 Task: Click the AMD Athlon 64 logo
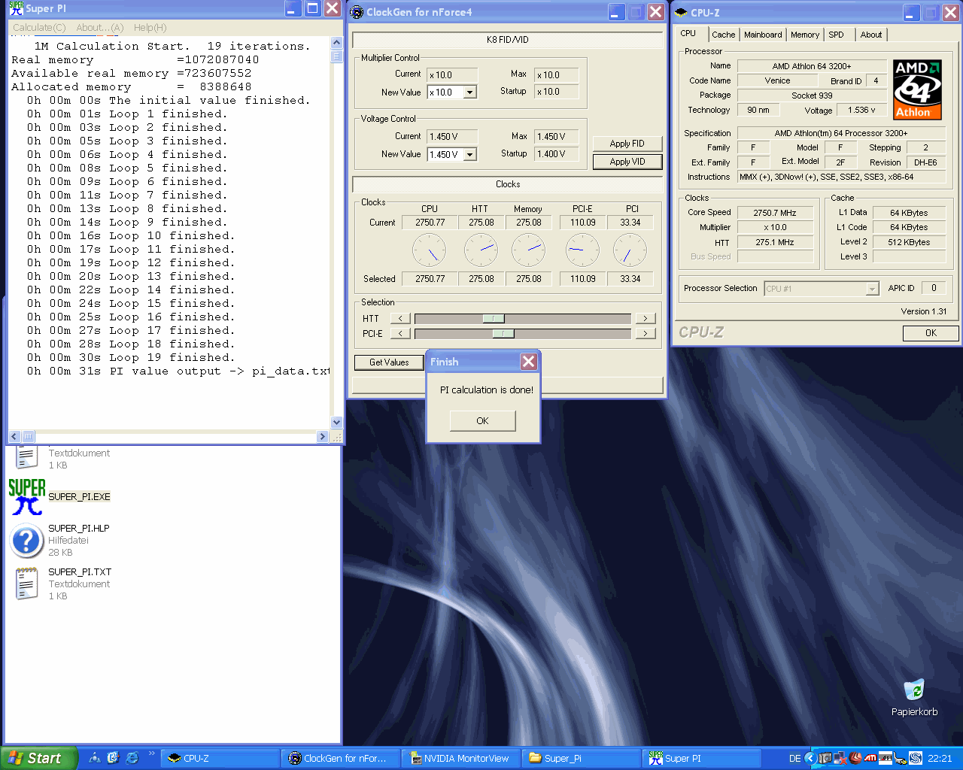[x=917, y=89]
